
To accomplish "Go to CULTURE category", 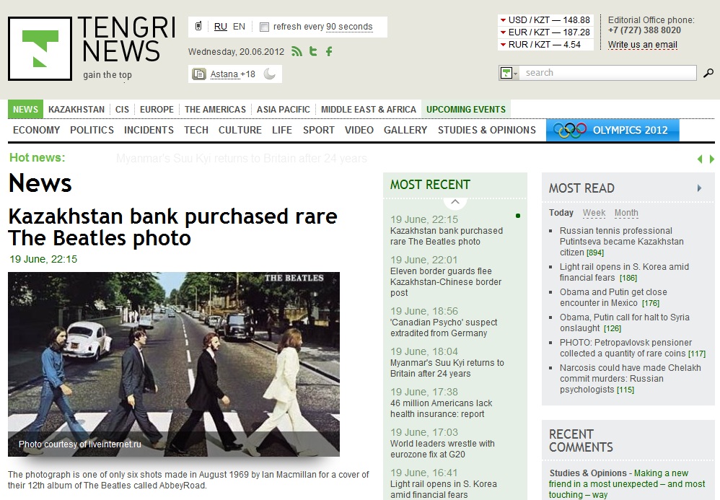I will point(240,130).
